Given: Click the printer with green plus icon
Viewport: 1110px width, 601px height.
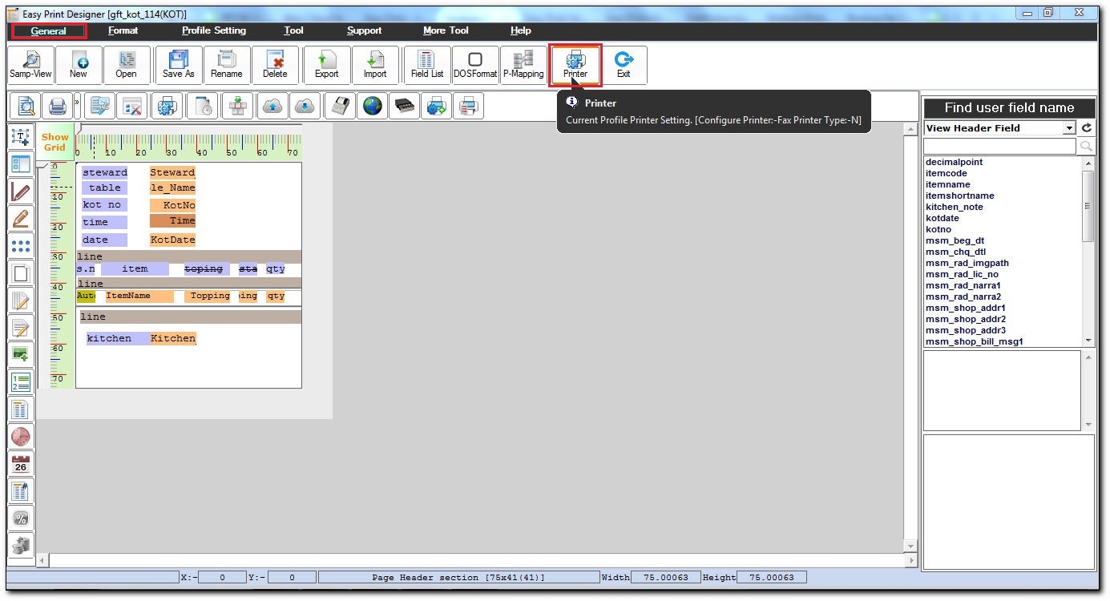Looking at the screenshot, I should point(437,106).
